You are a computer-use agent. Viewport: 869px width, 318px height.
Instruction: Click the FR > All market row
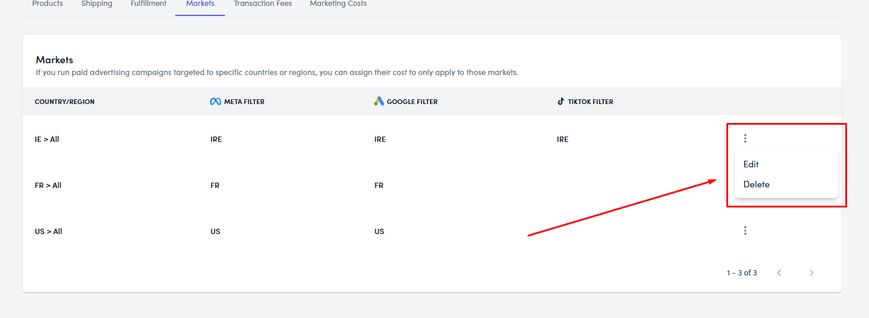click(x=48, y=186)
